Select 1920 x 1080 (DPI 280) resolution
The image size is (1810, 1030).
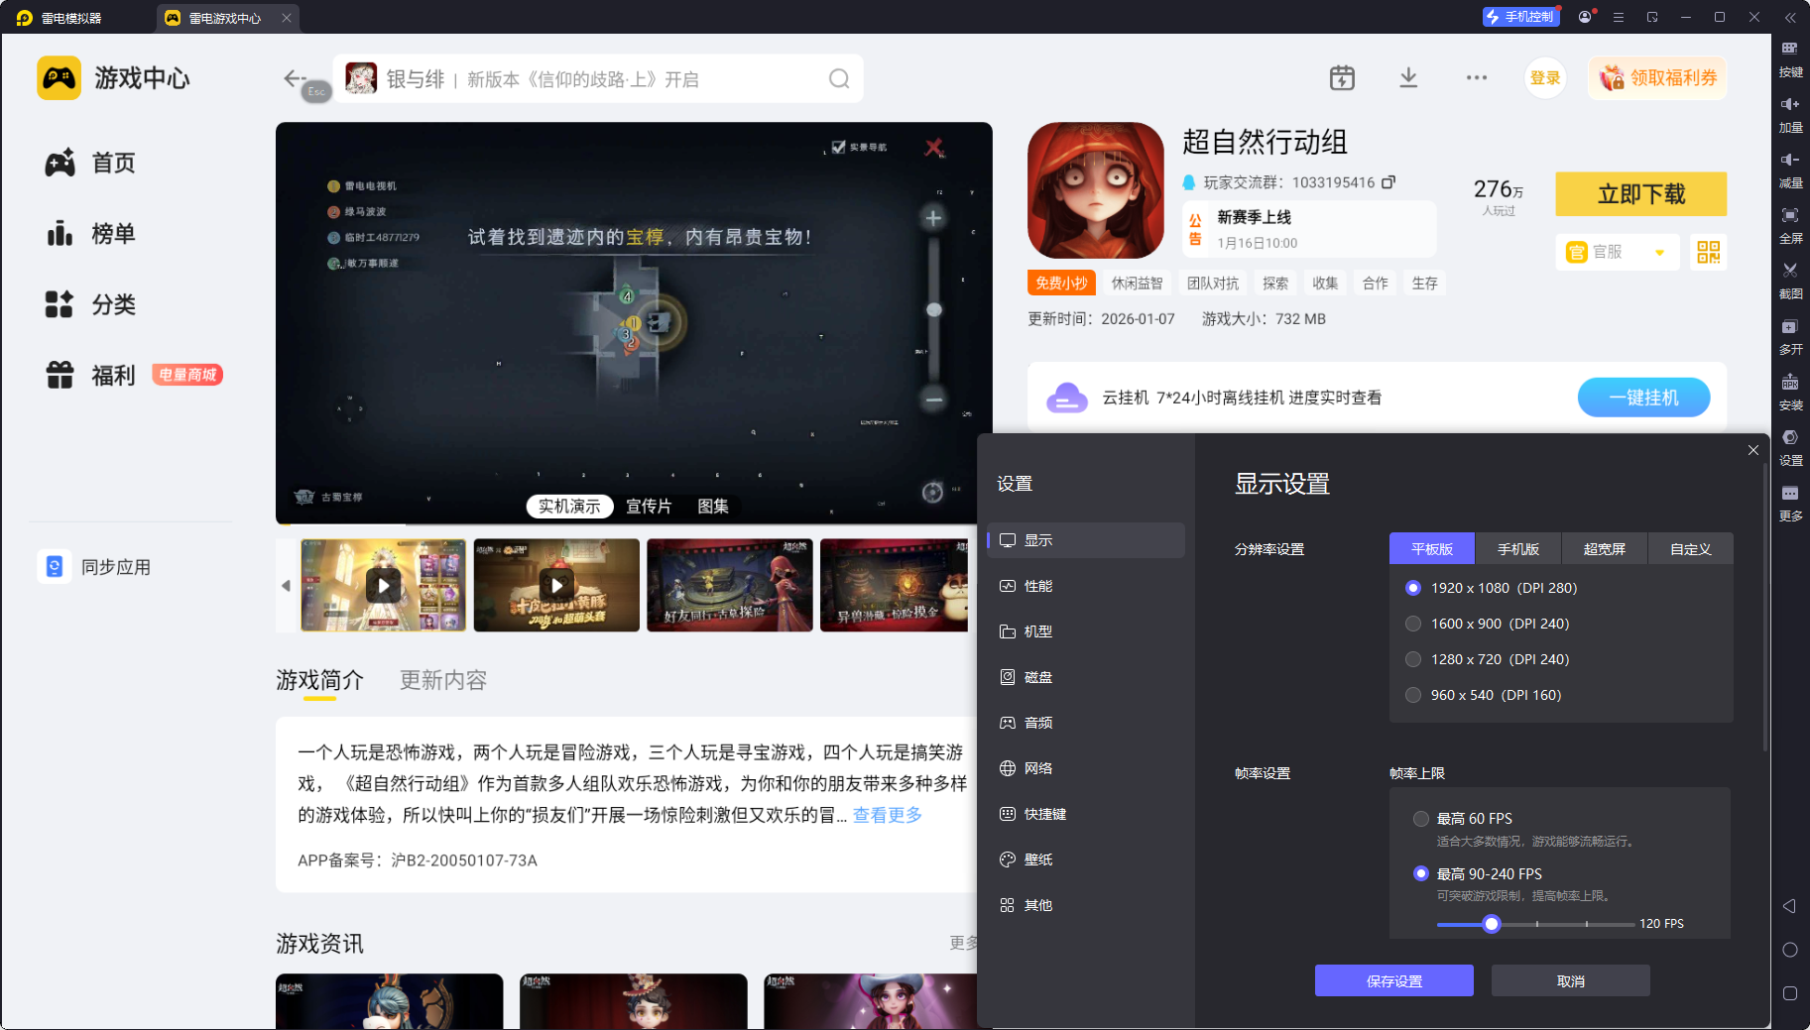1413,588
